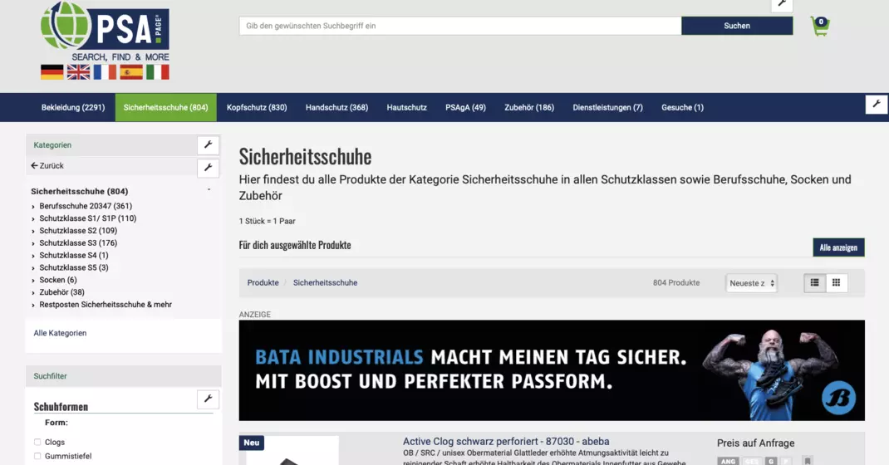Click the 804 Produkte count text

click(x=675, y=282)
